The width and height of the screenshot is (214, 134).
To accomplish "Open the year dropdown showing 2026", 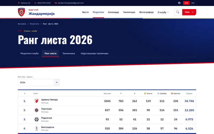I will [x=39, y=83].
